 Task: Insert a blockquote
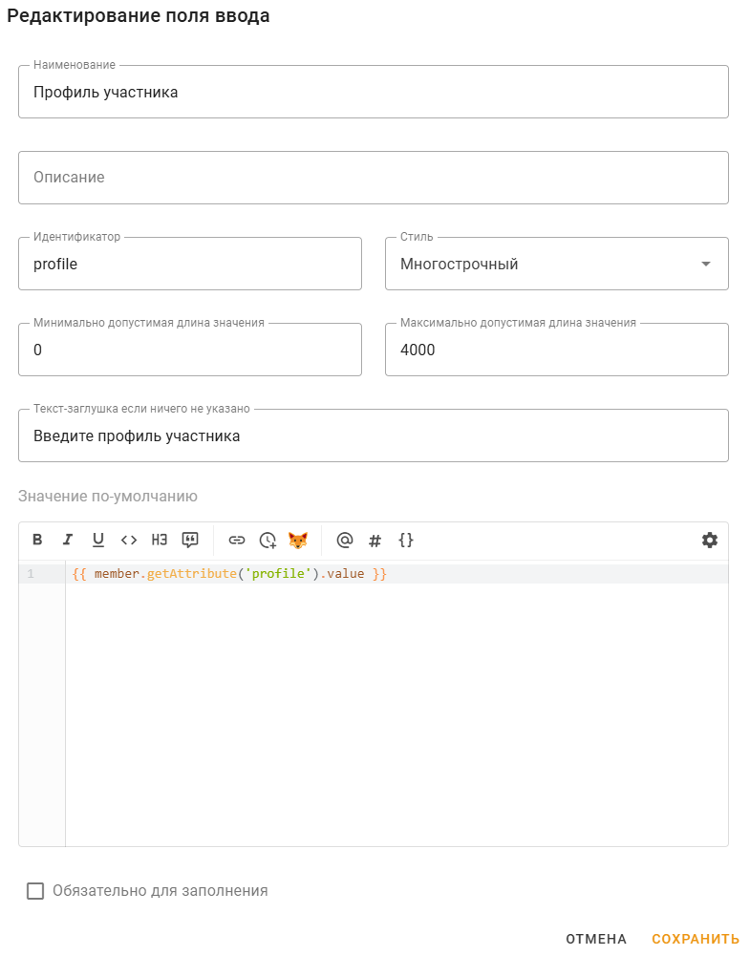[x=190, y=540]
